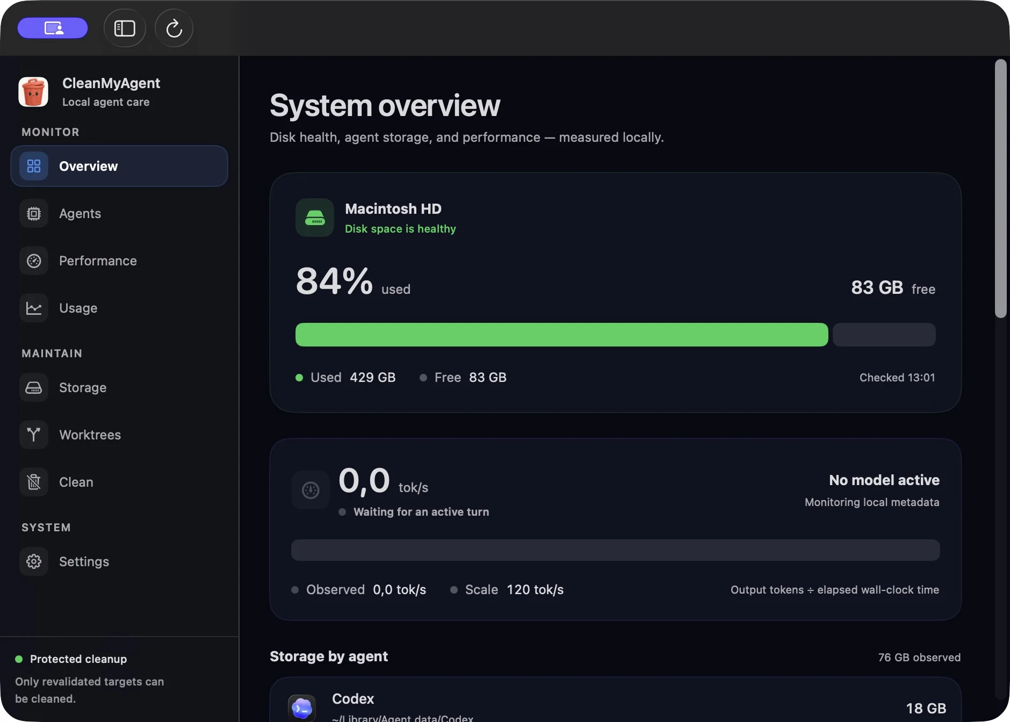Click the Settings gear icon
The height and width of the screenshot is (722, 1010).
pyautogui.click(x=34, y=561)
